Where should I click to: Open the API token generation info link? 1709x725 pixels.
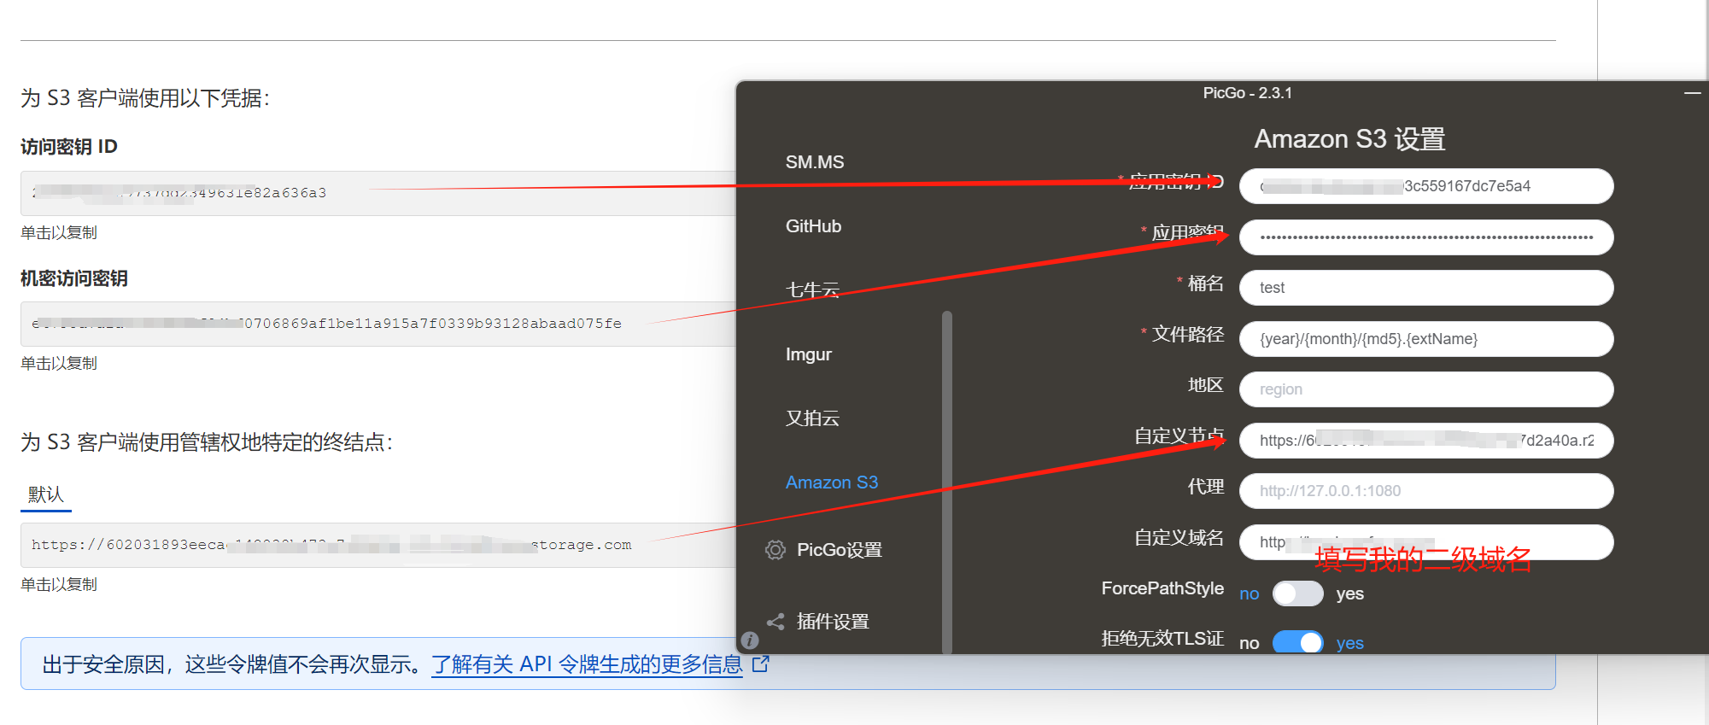click(x=587, y=664)
